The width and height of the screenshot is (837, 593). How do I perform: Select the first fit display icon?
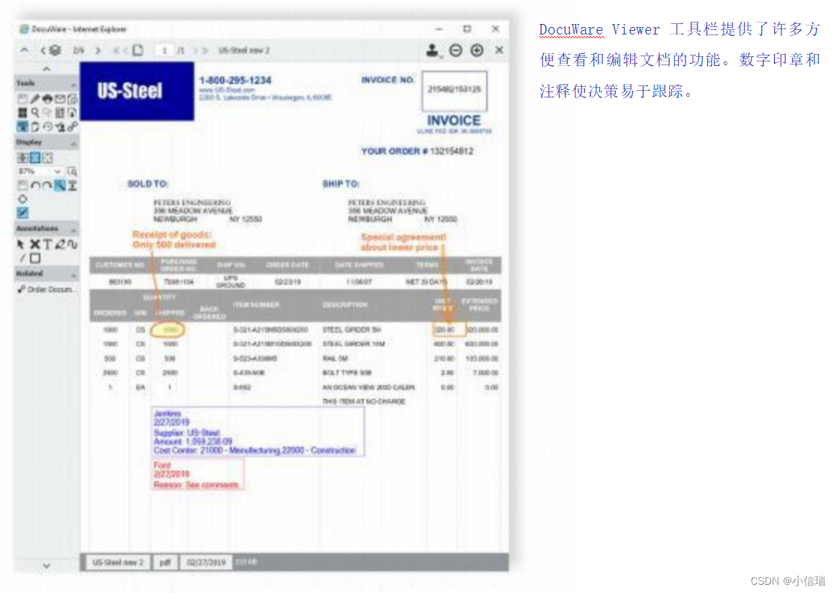click(x=22, y=157)
